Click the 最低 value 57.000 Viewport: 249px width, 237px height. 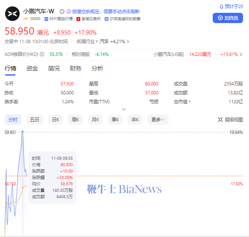pos(152,93)
